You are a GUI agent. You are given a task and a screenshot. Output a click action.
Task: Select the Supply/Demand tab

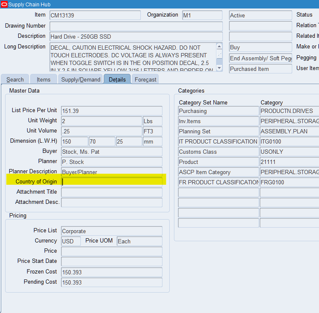click(80, 79)
